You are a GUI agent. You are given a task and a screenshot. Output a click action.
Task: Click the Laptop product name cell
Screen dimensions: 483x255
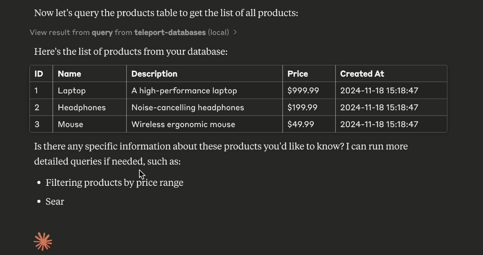71,91
